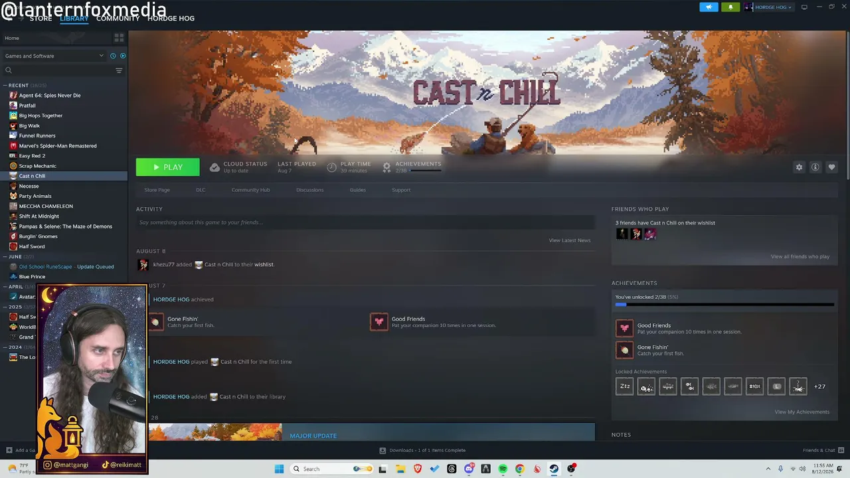Open the HORDGE HOG profile menu
This screenshot has height=478, width=850.
tap(171, 19)
